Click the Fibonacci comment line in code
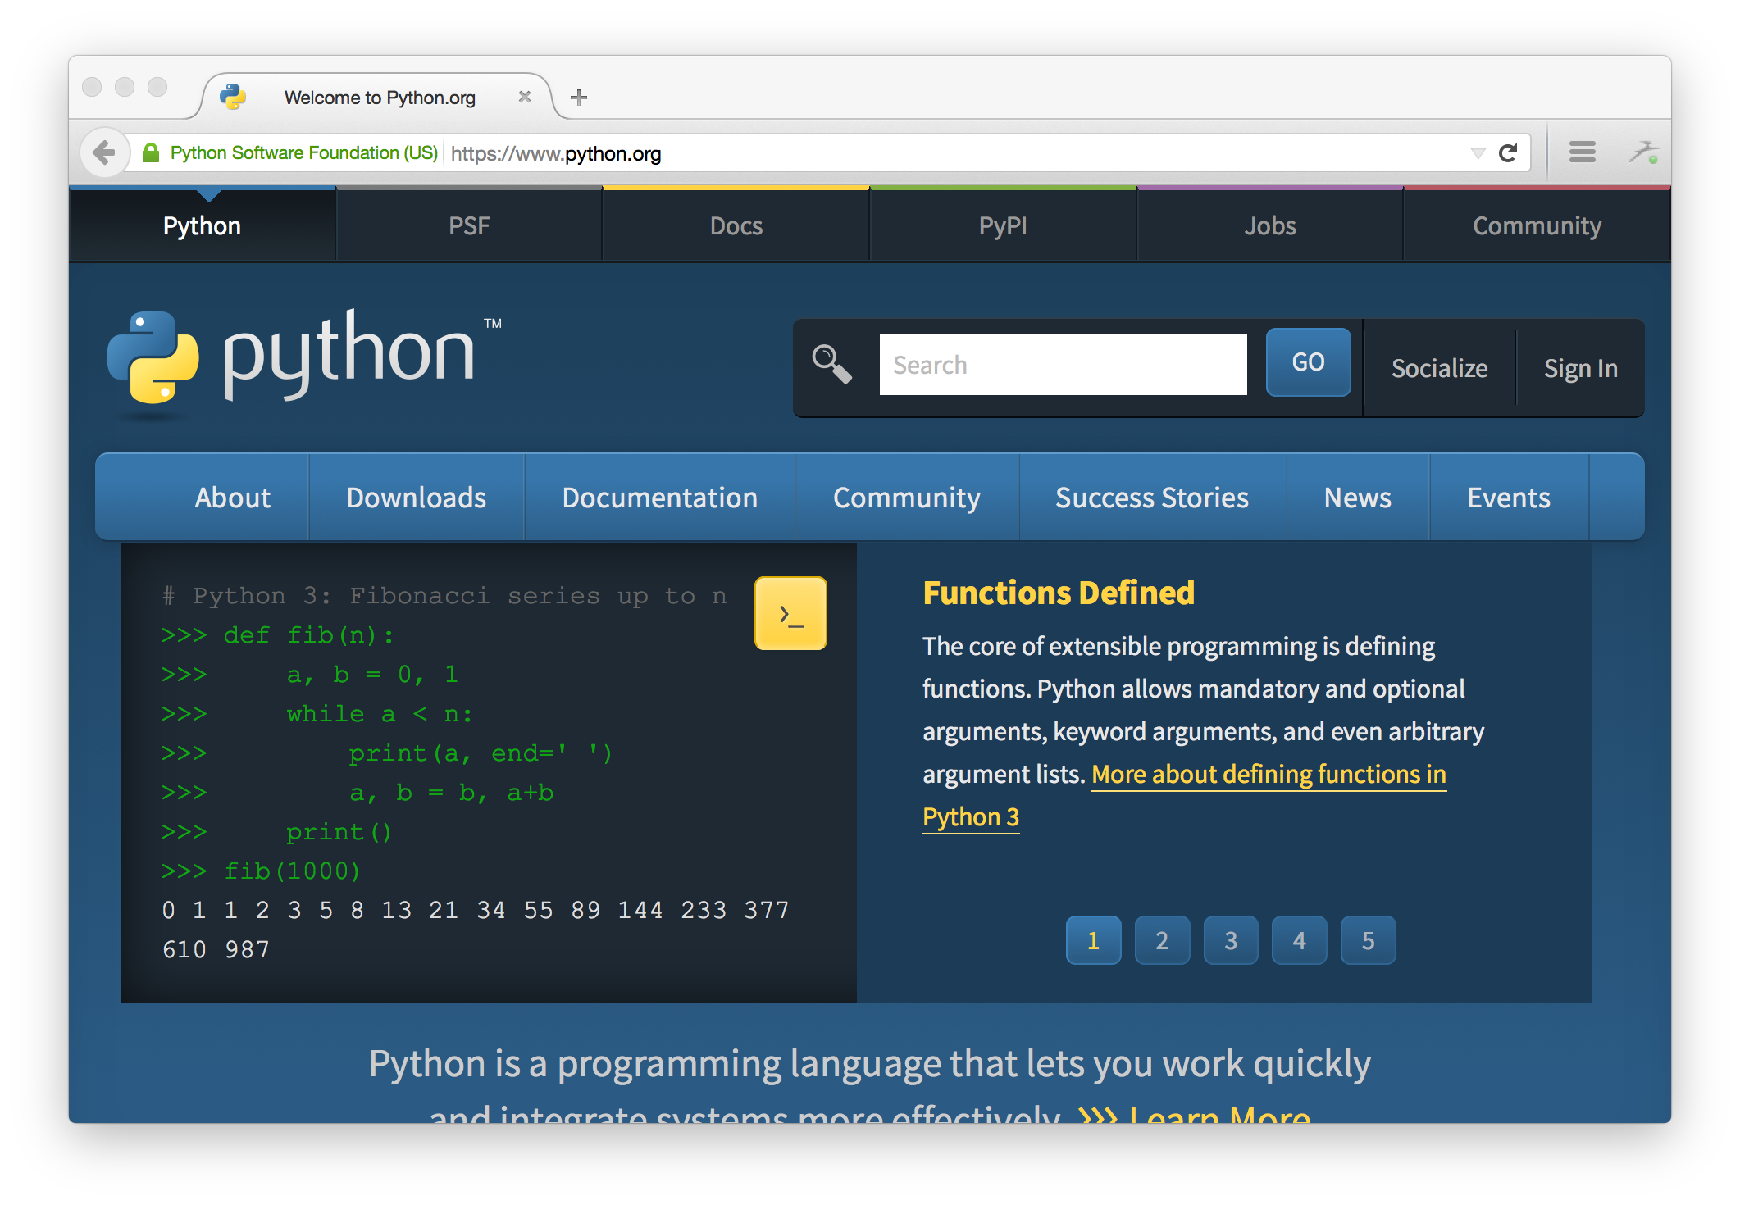This screenshot has width=1740, height=1205. (444, 596)
